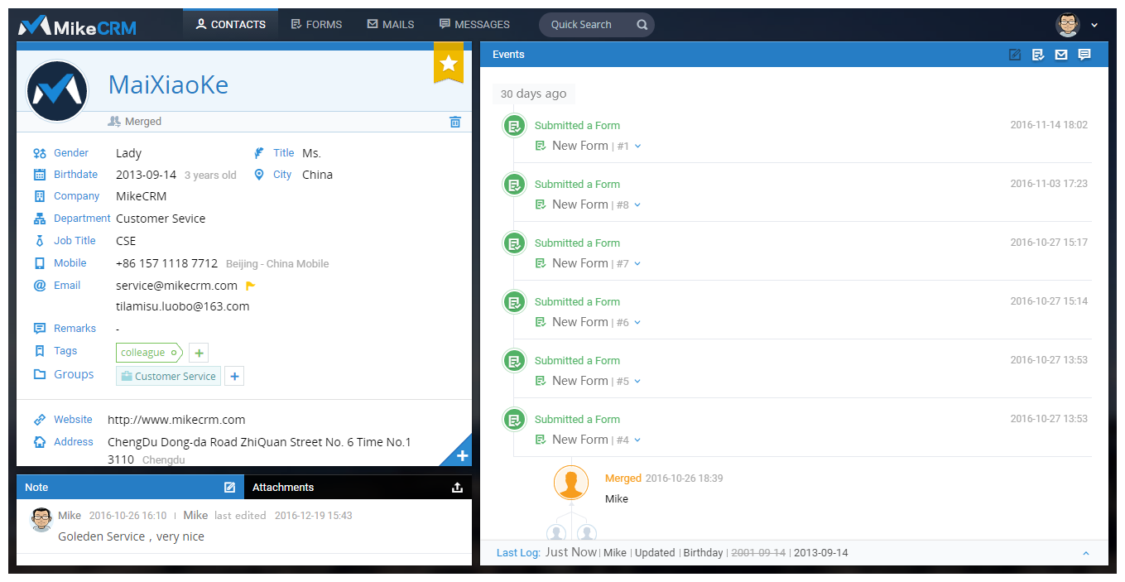The width and height of the screenshot is (1125, 582).
Task: Click the MikeCRM logo
Action: 77,26
